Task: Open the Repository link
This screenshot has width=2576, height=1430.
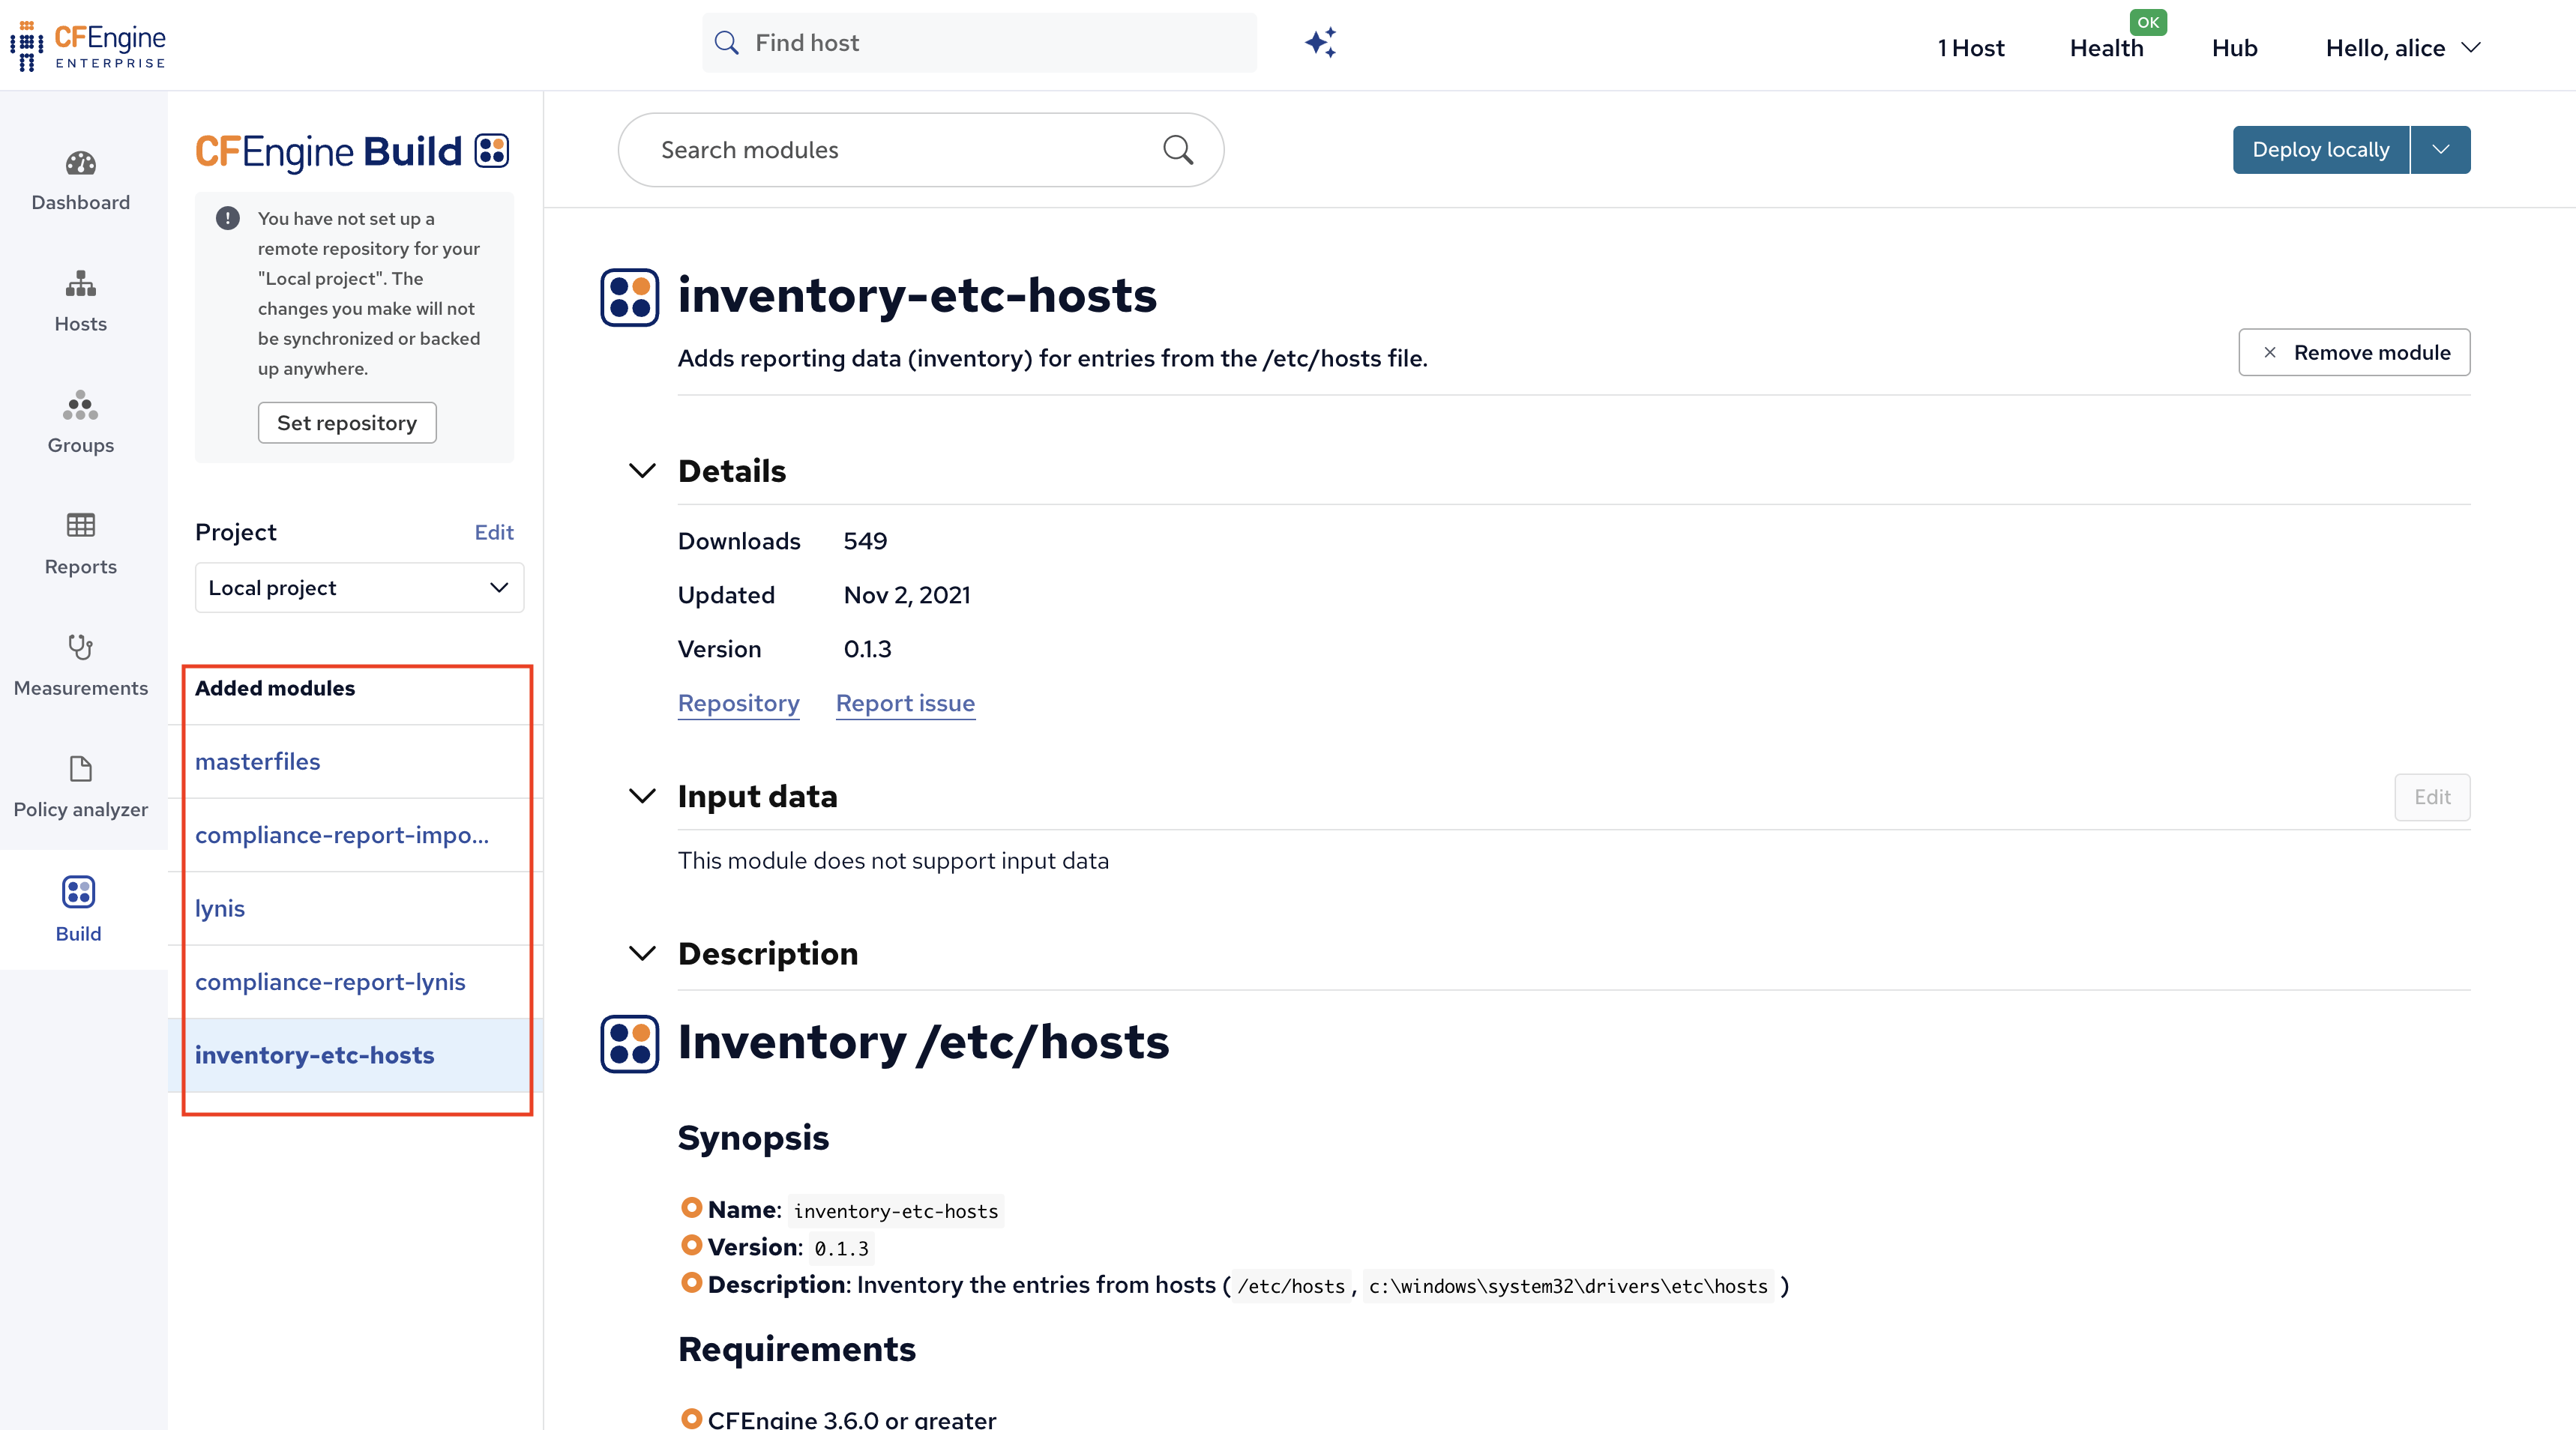Action: pyautogui.click(x=739, y=703)
